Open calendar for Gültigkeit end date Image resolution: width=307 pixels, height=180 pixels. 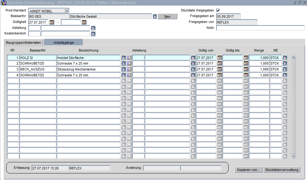(x=83, y=22)
